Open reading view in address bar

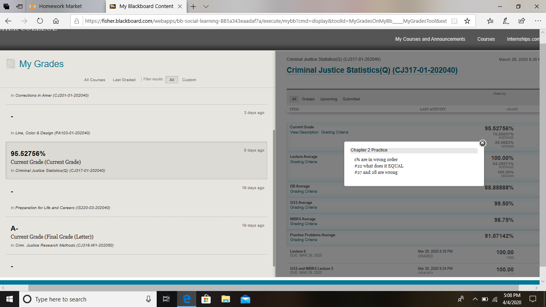point(454,21)
